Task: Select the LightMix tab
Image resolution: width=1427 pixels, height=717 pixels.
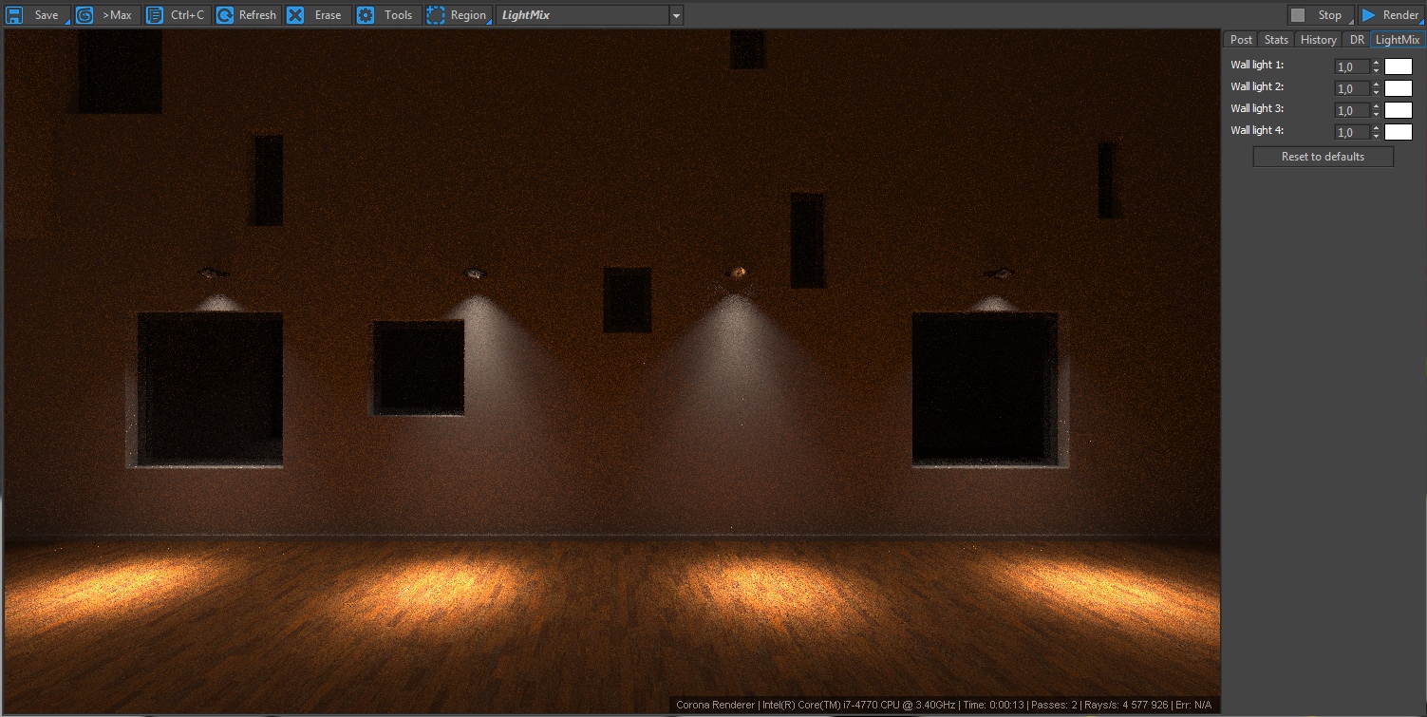Action: [x=1398, y=39]
